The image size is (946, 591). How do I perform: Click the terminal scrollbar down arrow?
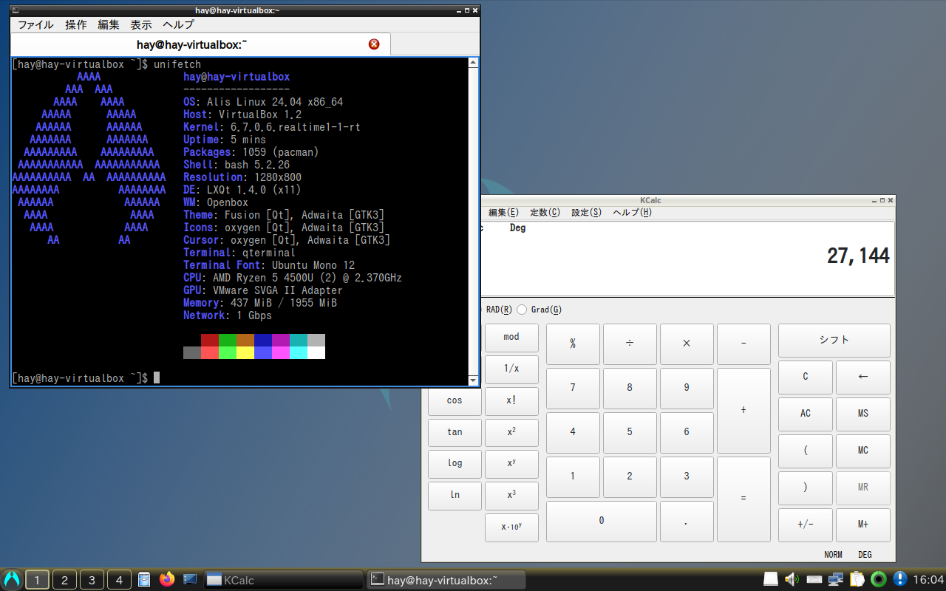tap(474, 380)
